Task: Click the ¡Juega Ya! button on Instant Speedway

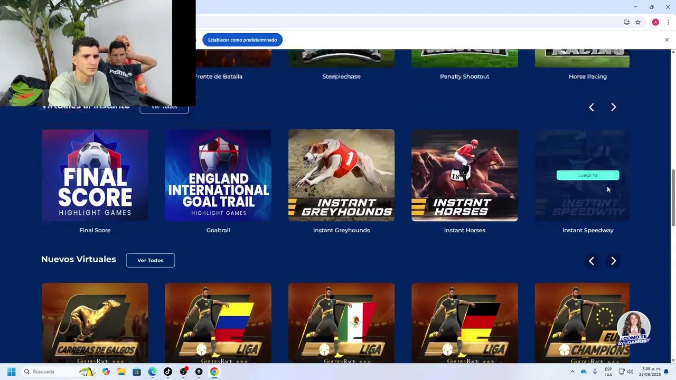Action: point(588,175)
